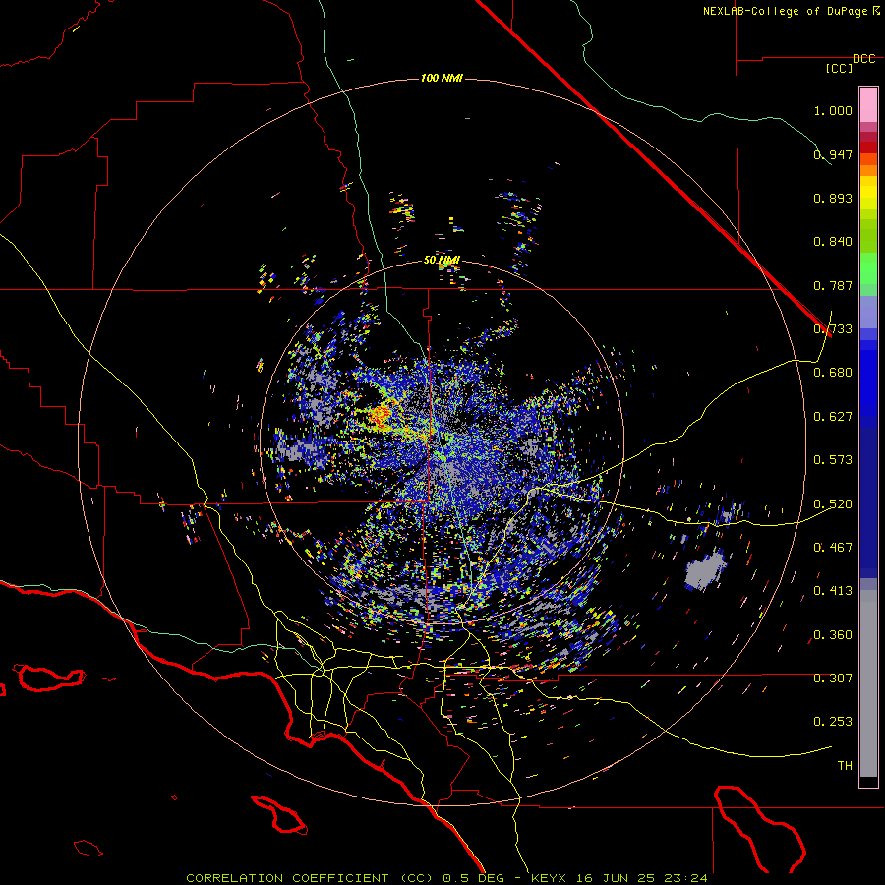
Task: Select the 0.360 scale value
Action: click(833, 635)
